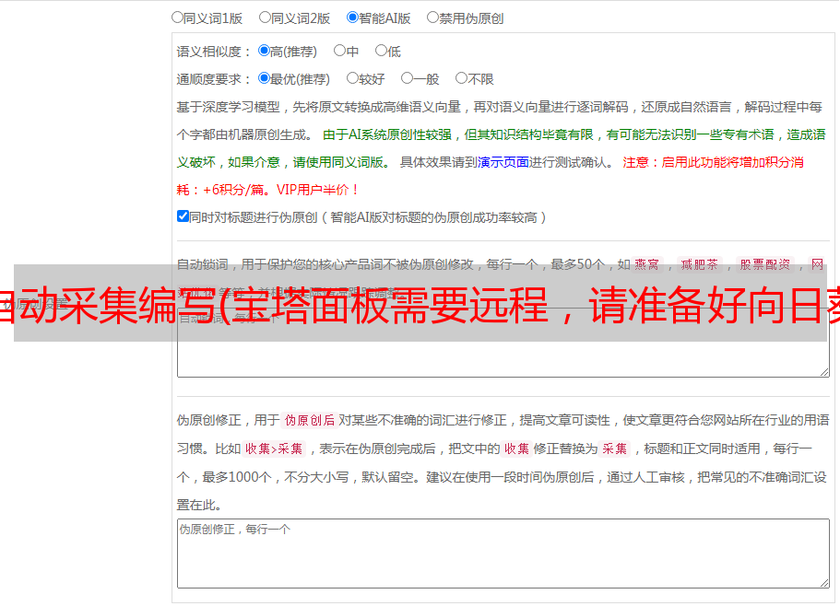This screenshot has width=840, height=606.
Task: Click inside the 自动锁词 textarea
Action: [x=503, y=343]
